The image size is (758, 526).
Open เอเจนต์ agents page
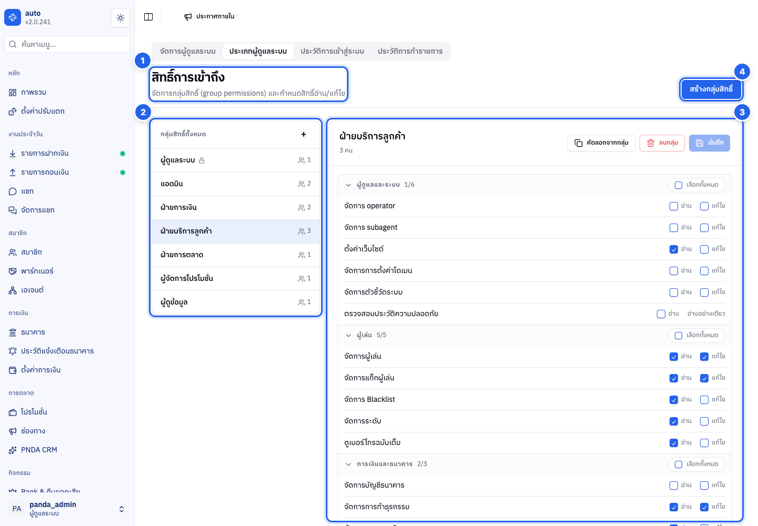coord(67,290)
